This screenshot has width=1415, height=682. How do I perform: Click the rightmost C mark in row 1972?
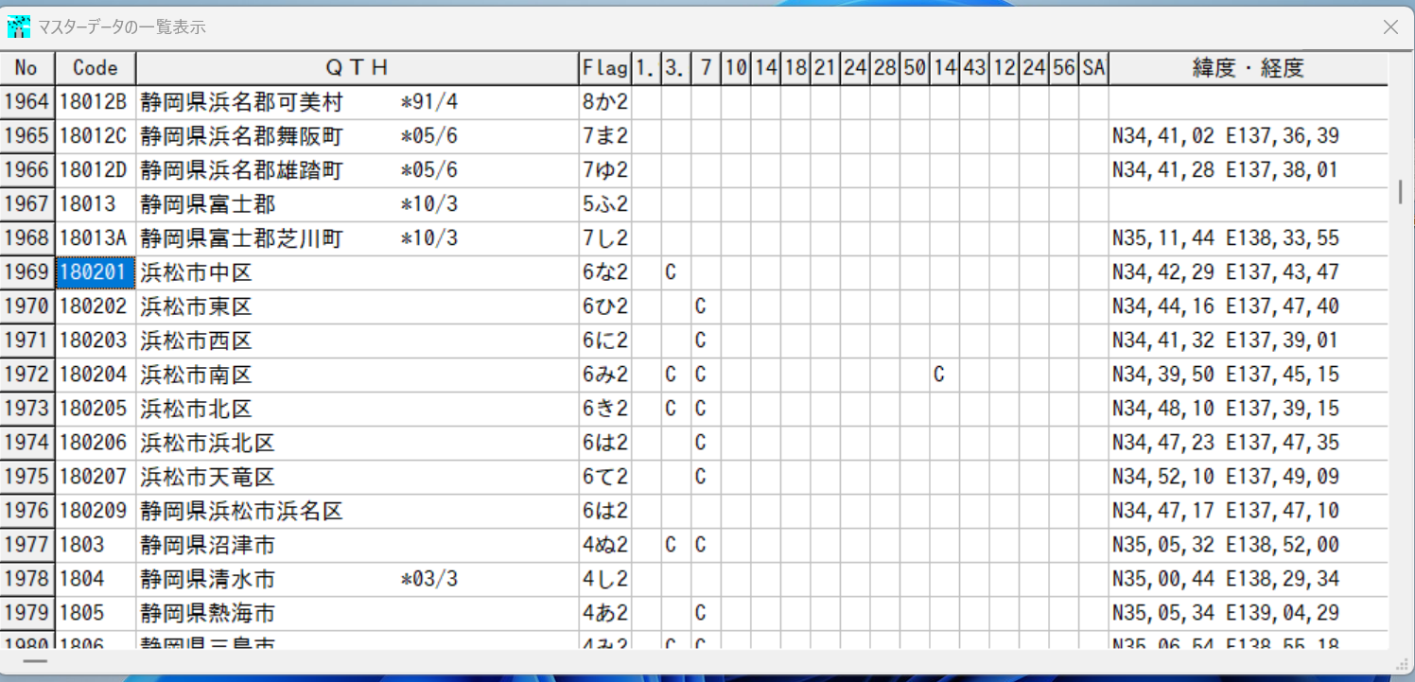939,375
